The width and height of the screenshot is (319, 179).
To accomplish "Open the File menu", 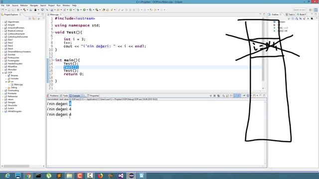I will [x=2, y=5].
